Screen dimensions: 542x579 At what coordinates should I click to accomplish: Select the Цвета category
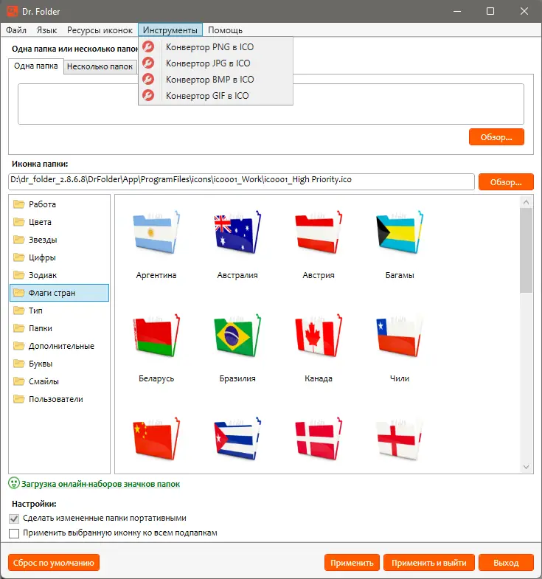60,222
